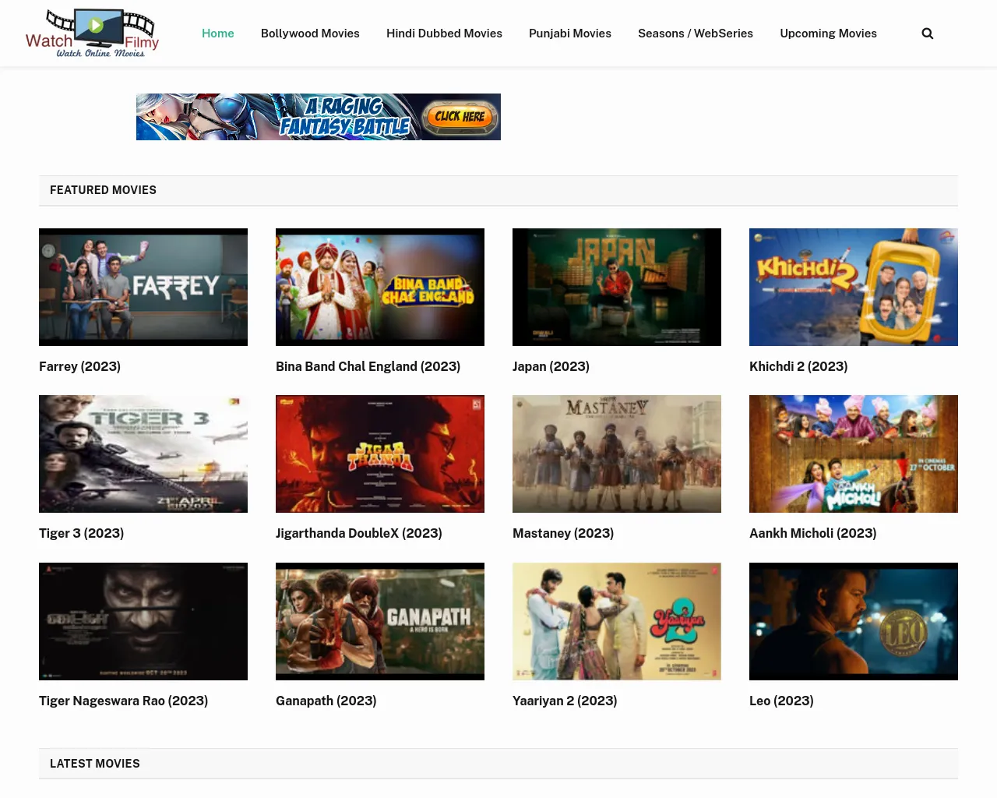This screenshot has width=997, height=798.
Task: Click the Leo (2023) title link
Action: (781, 701)
